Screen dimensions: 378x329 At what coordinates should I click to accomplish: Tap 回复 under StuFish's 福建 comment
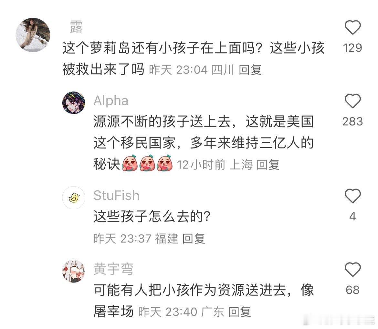[x=194, y=239]
